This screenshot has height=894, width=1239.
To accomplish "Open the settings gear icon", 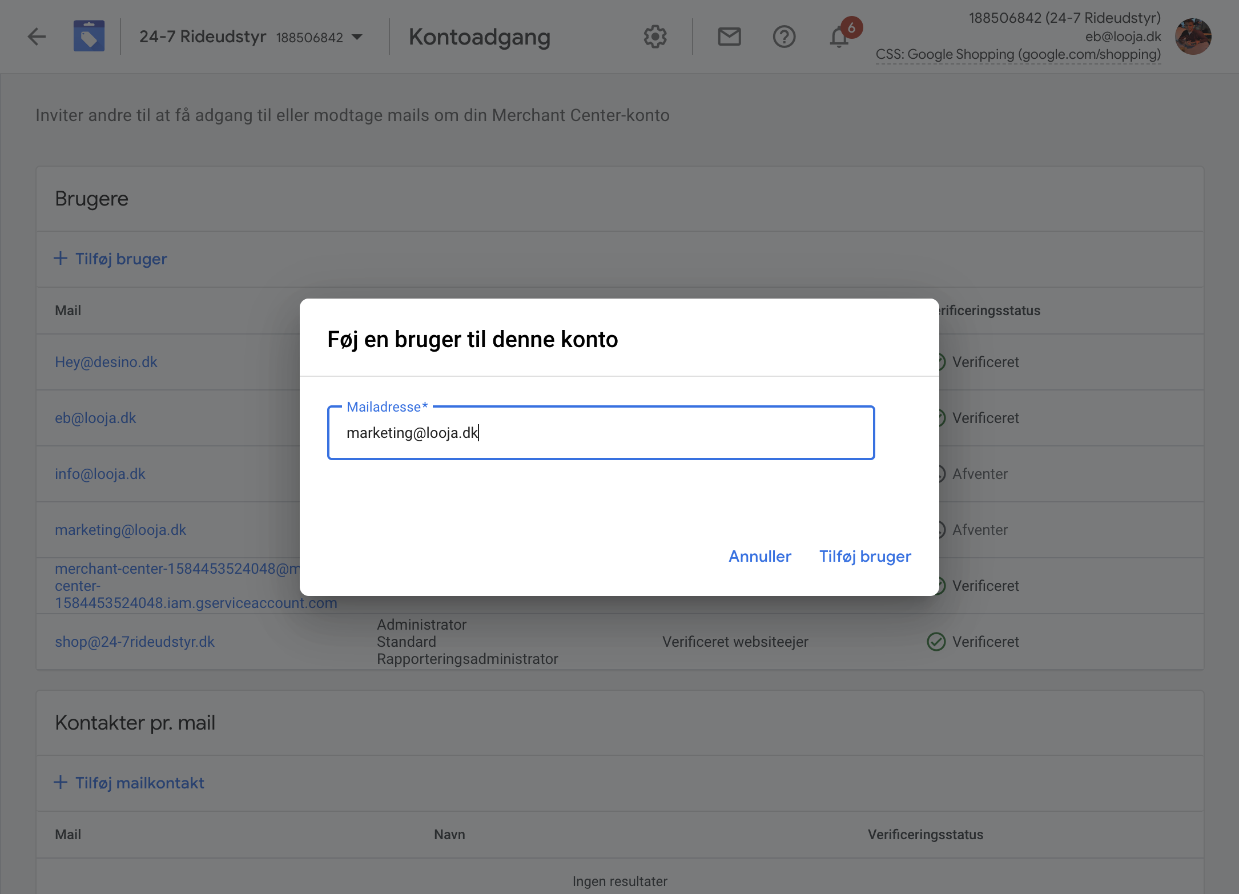I will tap(655, 37).
